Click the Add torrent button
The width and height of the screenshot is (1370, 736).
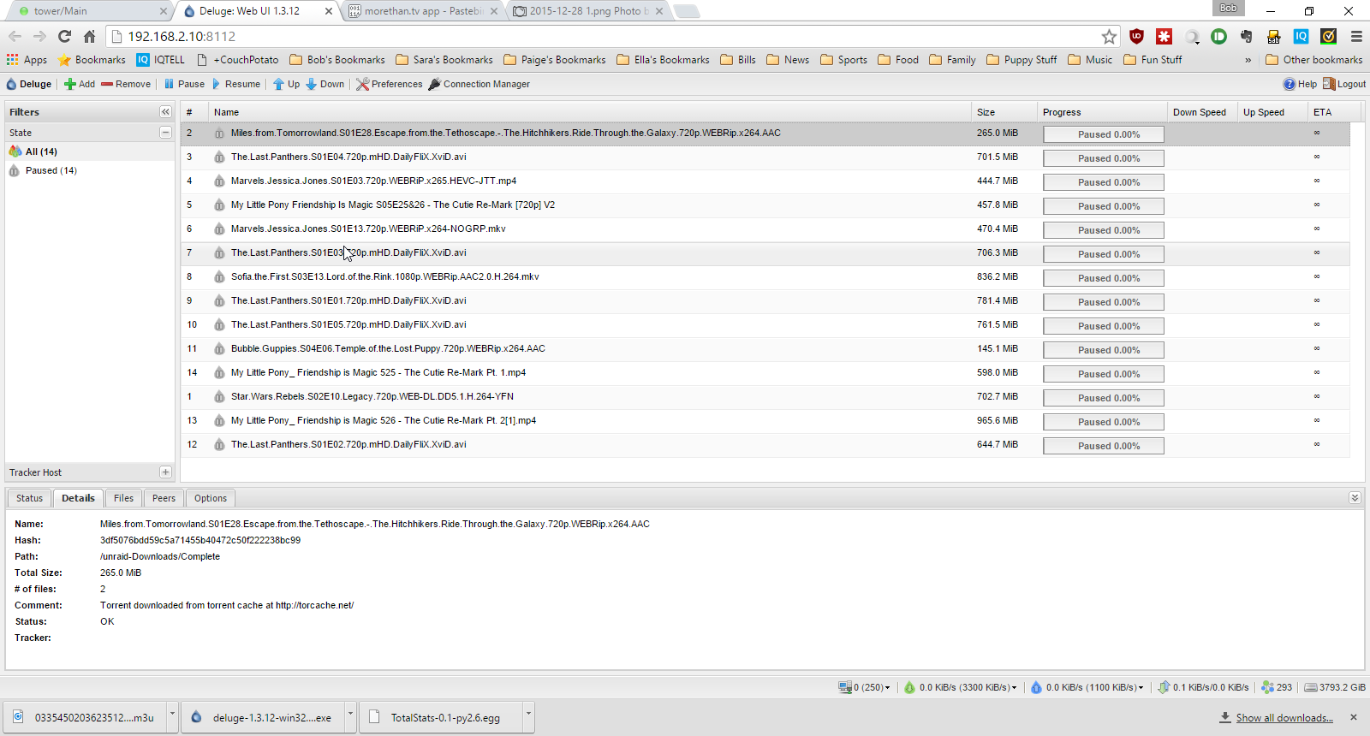pos(80,84)
